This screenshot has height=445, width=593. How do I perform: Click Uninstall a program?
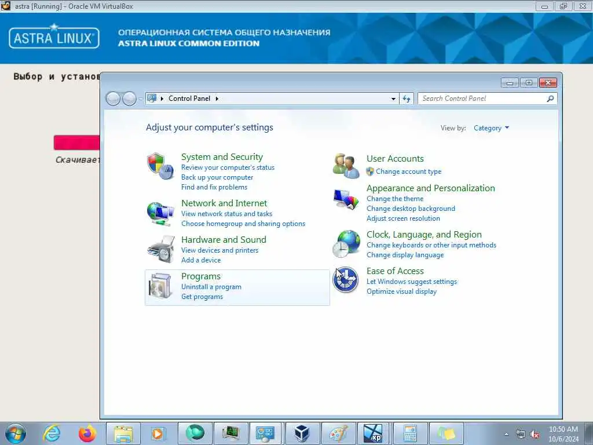click(x=211, y=287)
